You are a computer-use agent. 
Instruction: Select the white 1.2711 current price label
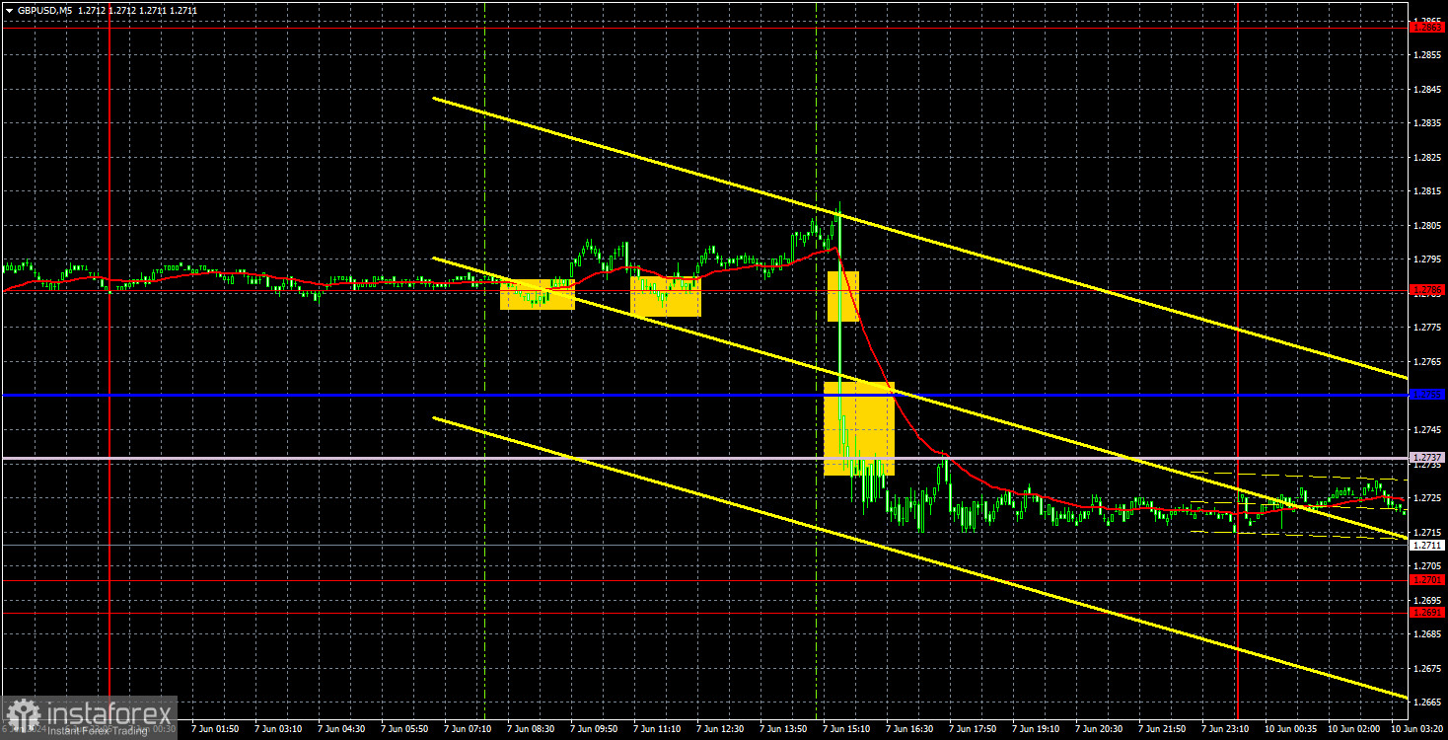click(1427, 545)
